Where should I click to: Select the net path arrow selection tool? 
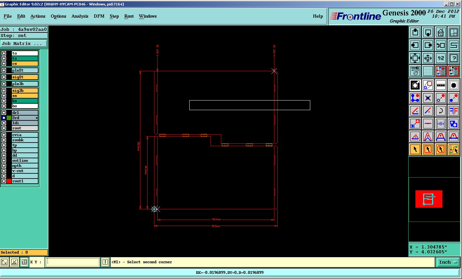pyautogui.click(x=454, y=149)
